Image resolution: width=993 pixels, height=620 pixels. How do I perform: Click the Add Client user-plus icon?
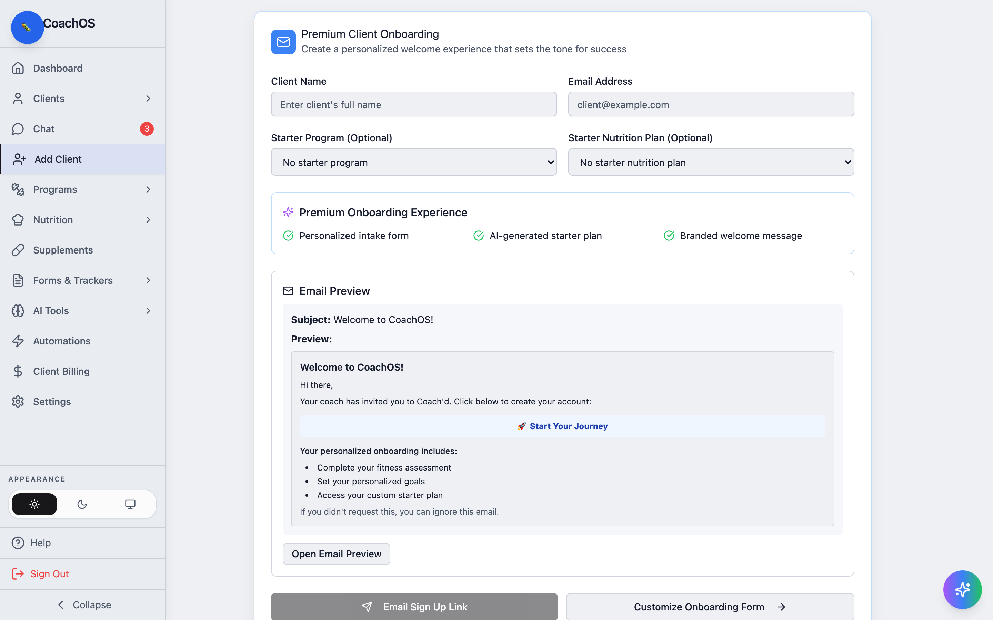(x=19, y=159)
